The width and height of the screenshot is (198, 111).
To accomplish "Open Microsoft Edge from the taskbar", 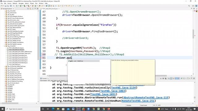I will 53,109.
